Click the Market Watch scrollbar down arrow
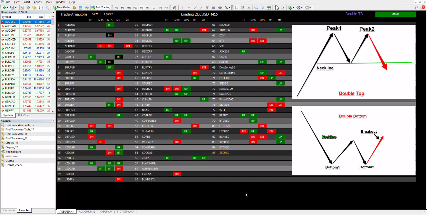 (53, 111)
